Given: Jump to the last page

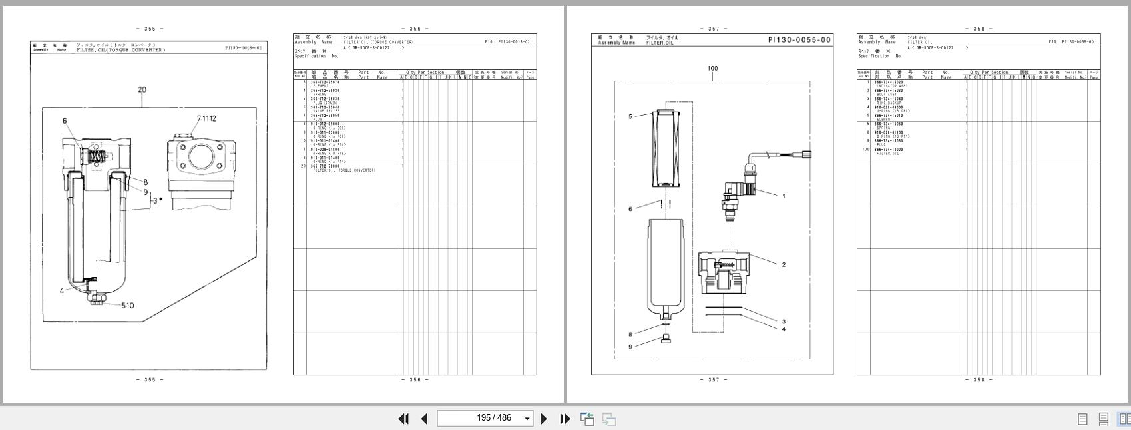Looking at the screenshot, I should pos(565,419).
